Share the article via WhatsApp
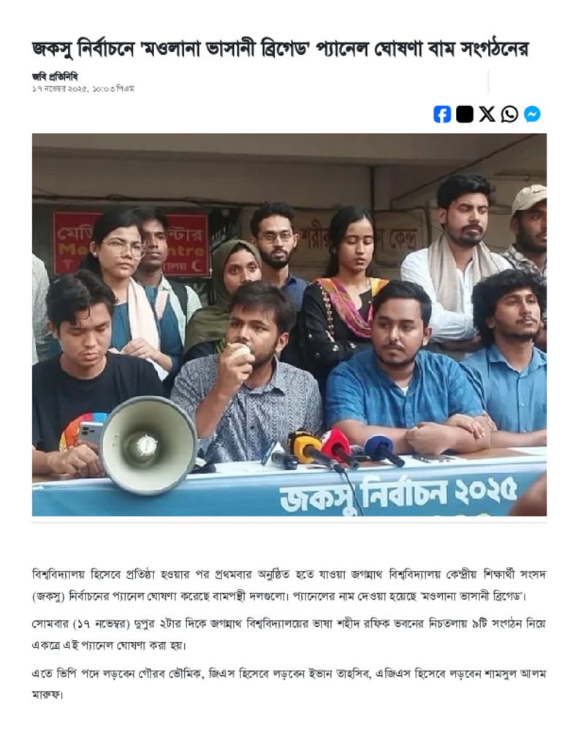Image resolution: width=578 pixels, height=749 pixels. pos(509,114)
